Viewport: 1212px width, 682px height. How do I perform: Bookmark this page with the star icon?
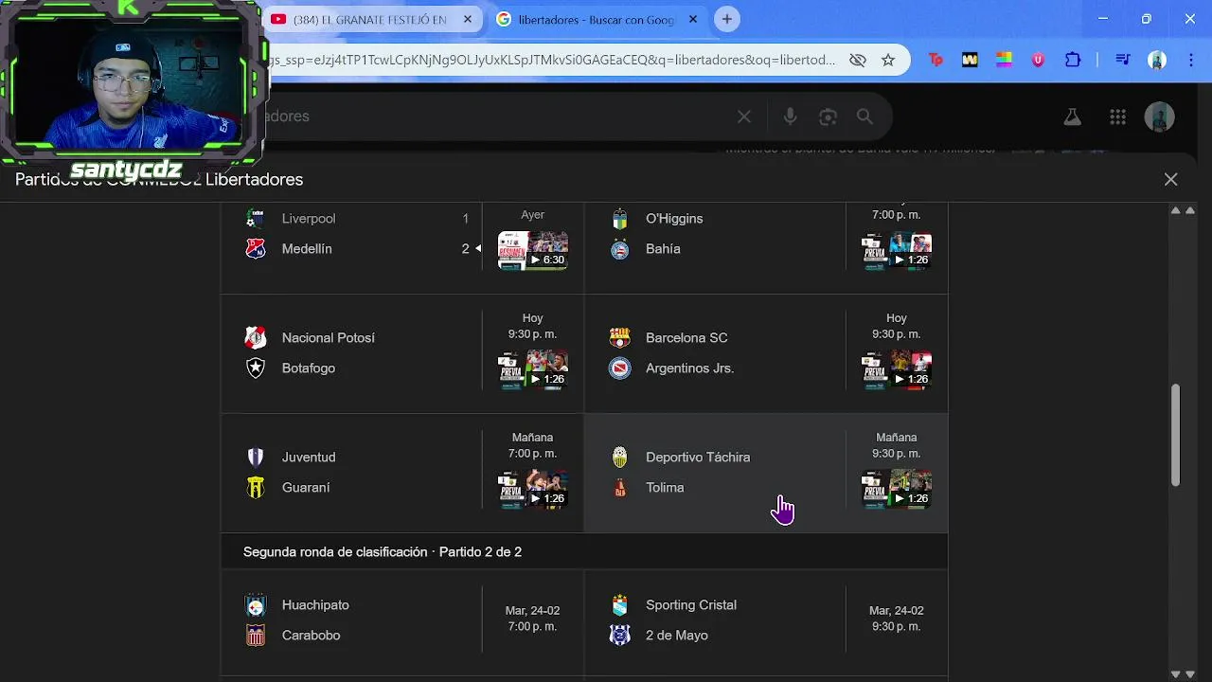[x=888, y=60]
